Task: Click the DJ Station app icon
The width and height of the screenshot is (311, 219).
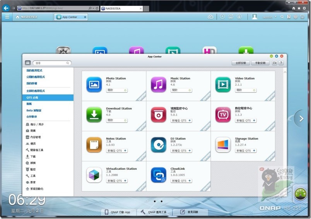Action: coord(159,145)
